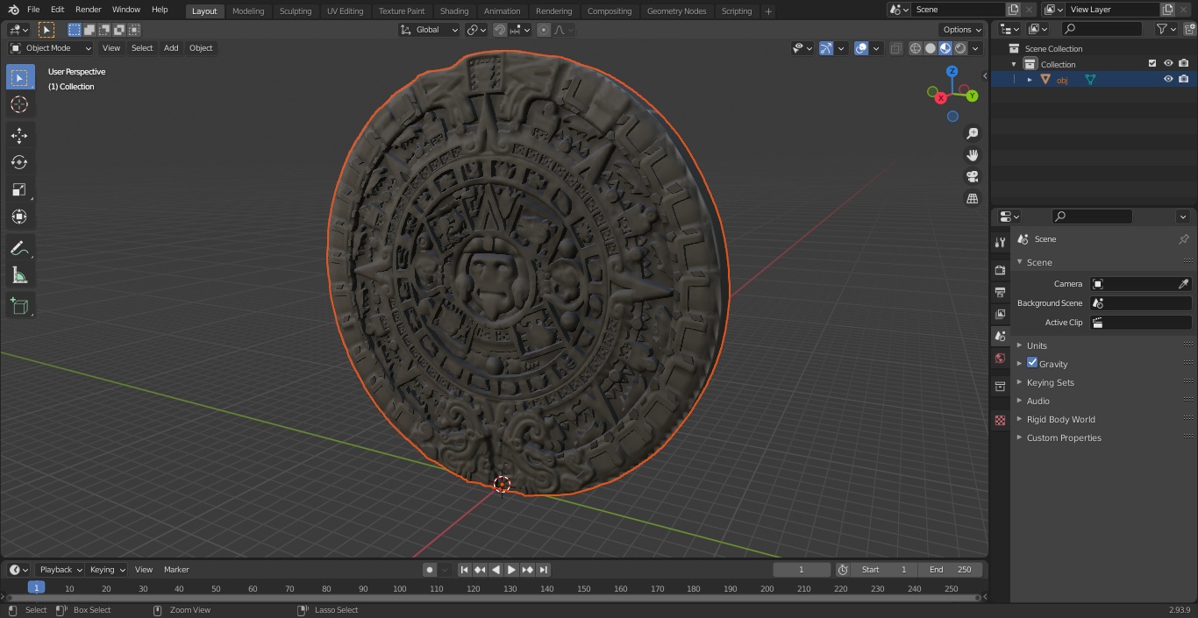1198x618 pixels.
Task: Disable obj in renders camera icon
Action: point(1184,79)
